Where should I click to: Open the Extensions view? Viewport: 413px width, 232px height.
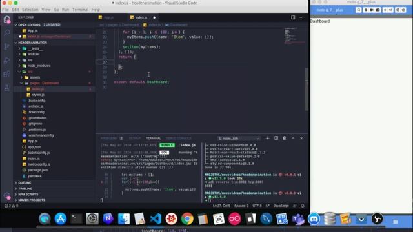[7, 74]
